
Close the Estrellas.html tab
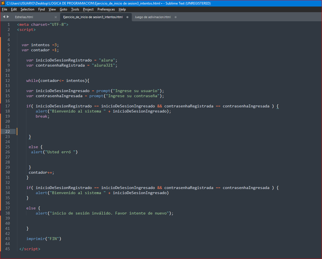(56, 17)
